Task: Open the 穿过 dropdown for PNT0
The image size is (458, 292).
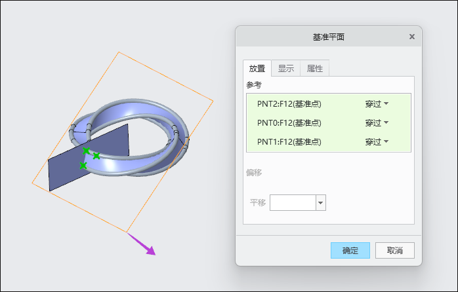Action: tap(377, 123)
